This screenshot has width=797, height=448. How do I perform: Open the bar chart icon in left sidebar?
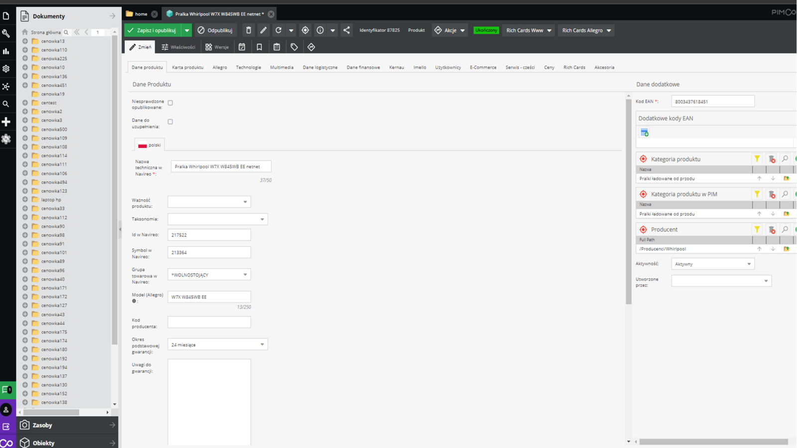pos(6,51)
